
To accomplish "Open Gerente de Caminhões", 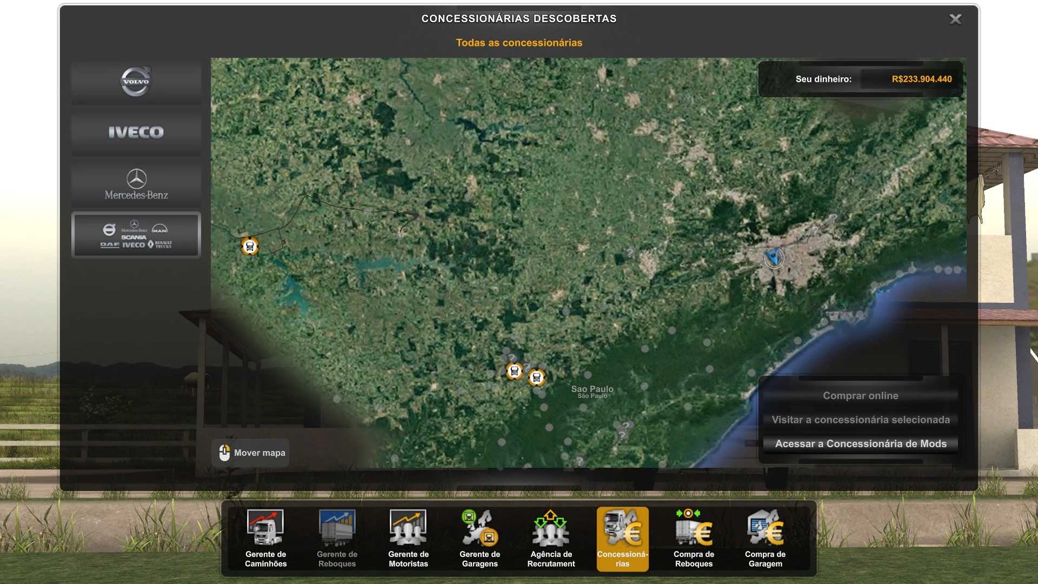I will click(x=265, y=539).
